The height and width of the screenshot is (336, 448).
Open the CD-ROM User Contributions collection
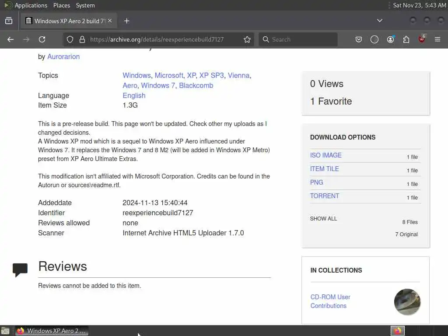coord(330,301)
